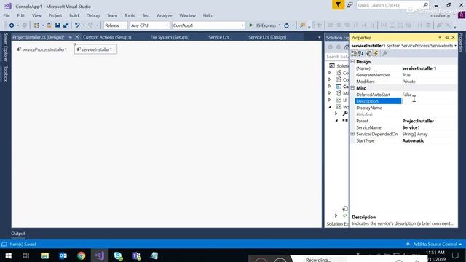This screenshot has width=466, height=262.
Task: Click the Search Solution Explorer box
Action: [x=337, y=57]
